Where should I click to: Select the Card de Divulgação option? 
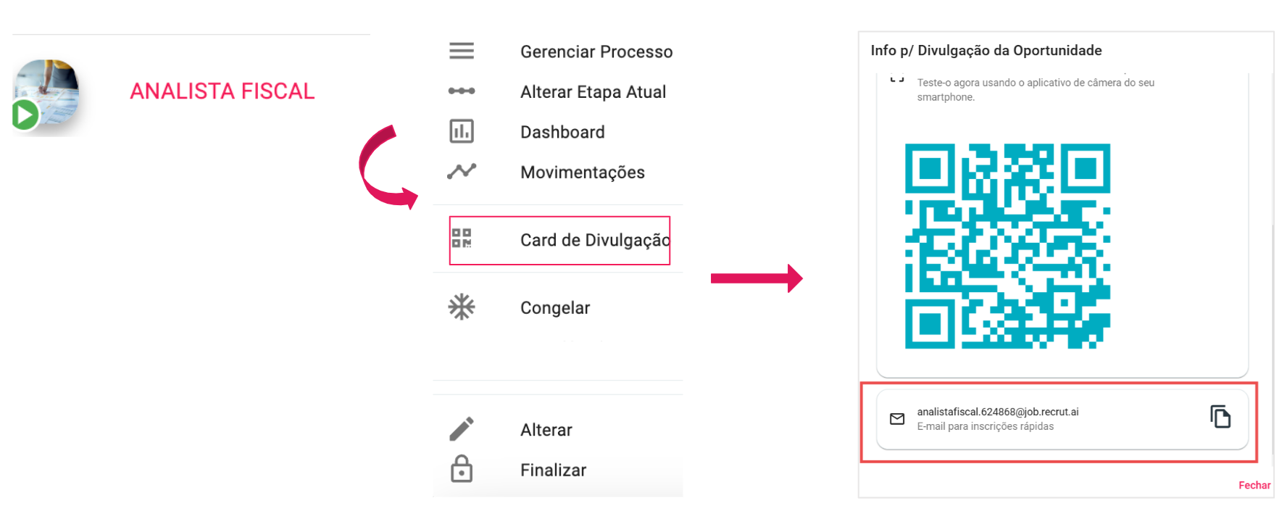(594, 240)
